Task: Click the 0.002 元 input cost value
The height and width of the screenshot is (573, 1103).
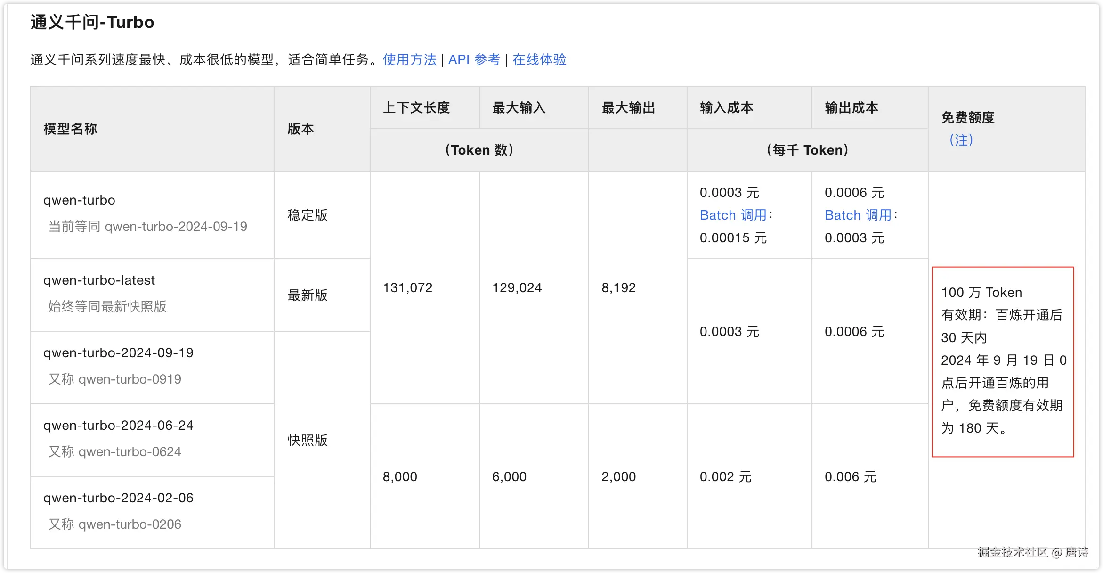Action: coord(725,477)
